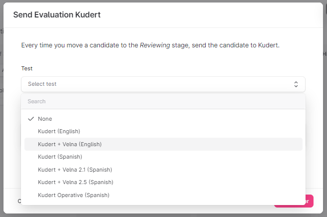The image size is (327, 217).
Task: Choose Kudert (English) test
Action: pos(59,131)
